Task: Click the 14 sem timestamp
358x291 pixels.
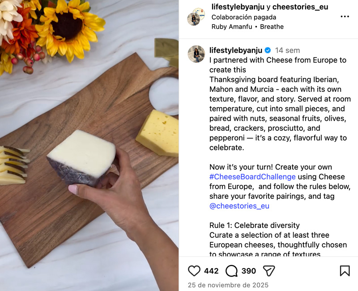Action: (287, 50)
